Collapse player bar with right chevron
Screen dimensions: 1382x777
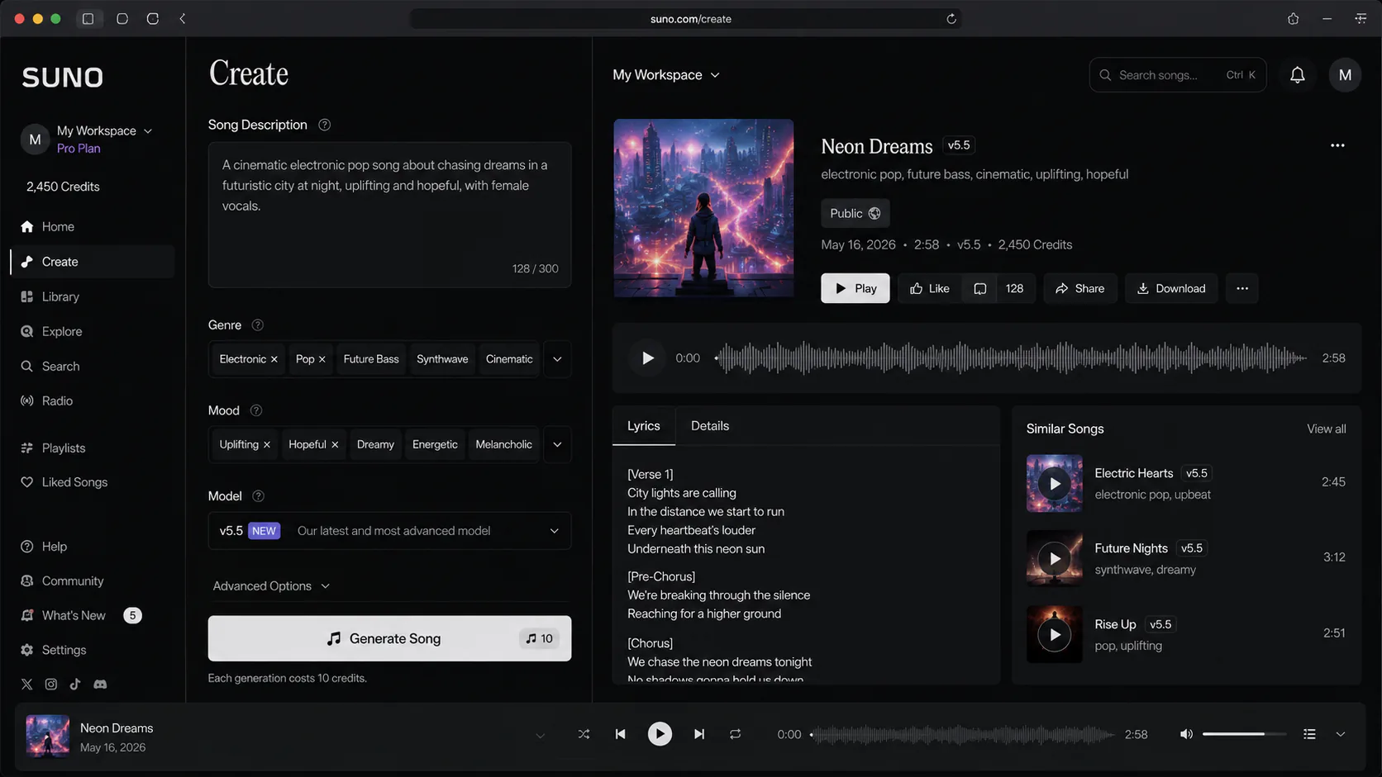[1340, 734]
